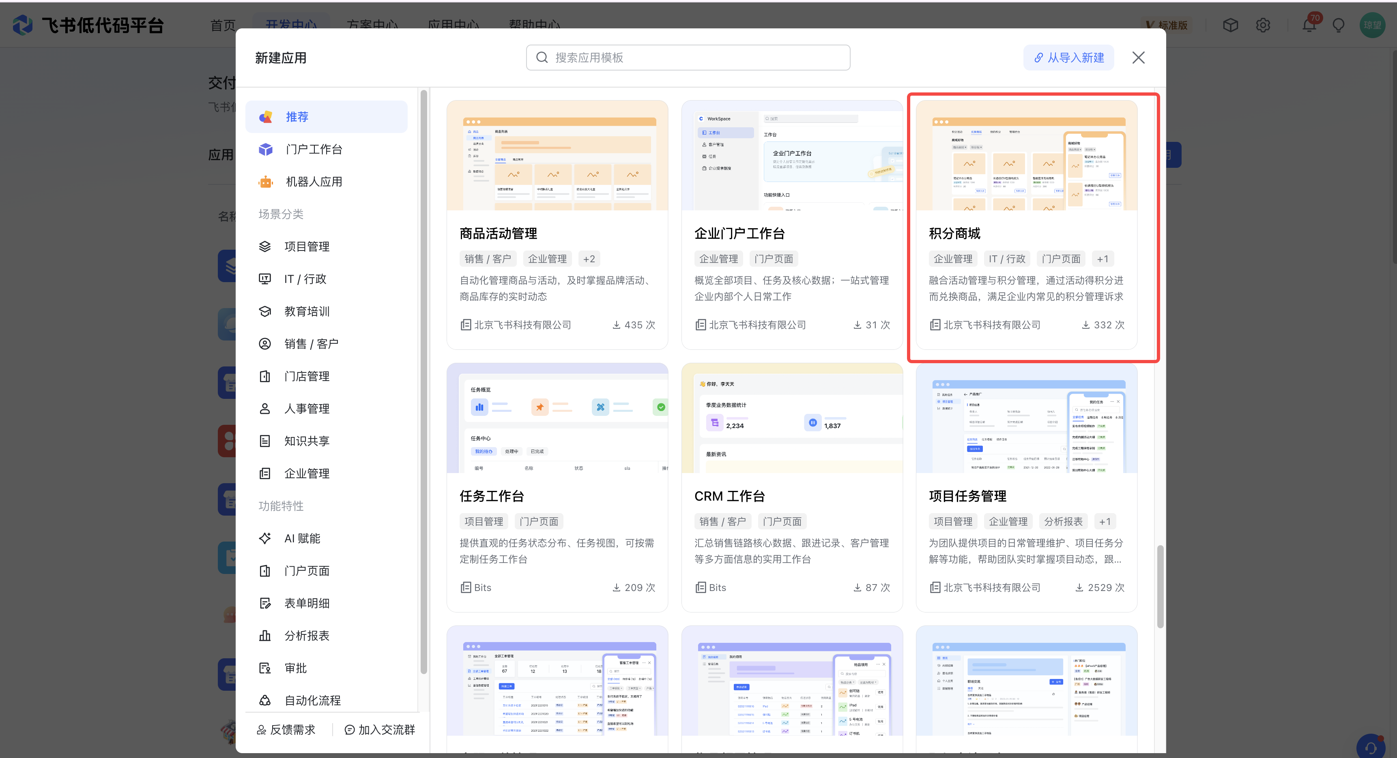Image resolution: width=1397 pixels, height=758 pixels.
Task: Click the category sidebar scrollbar
Action: [423, 382]
